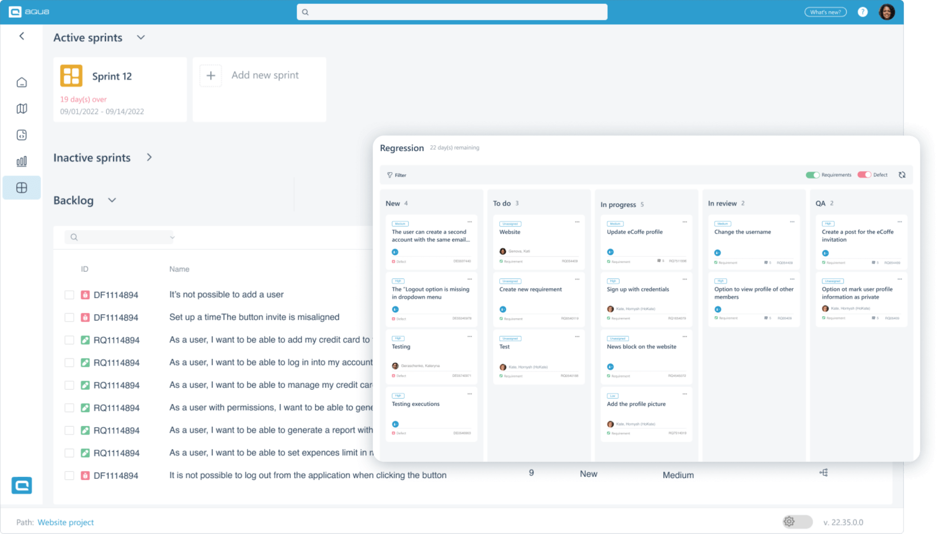939x534 pixels.
Task: Open the settings gear at the bottom right
Action: 789,522
